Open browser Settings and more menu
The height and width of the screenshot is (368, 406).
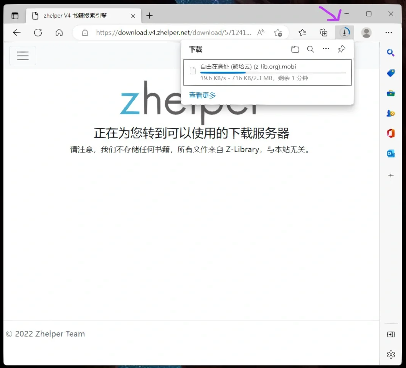pos(389,33)
